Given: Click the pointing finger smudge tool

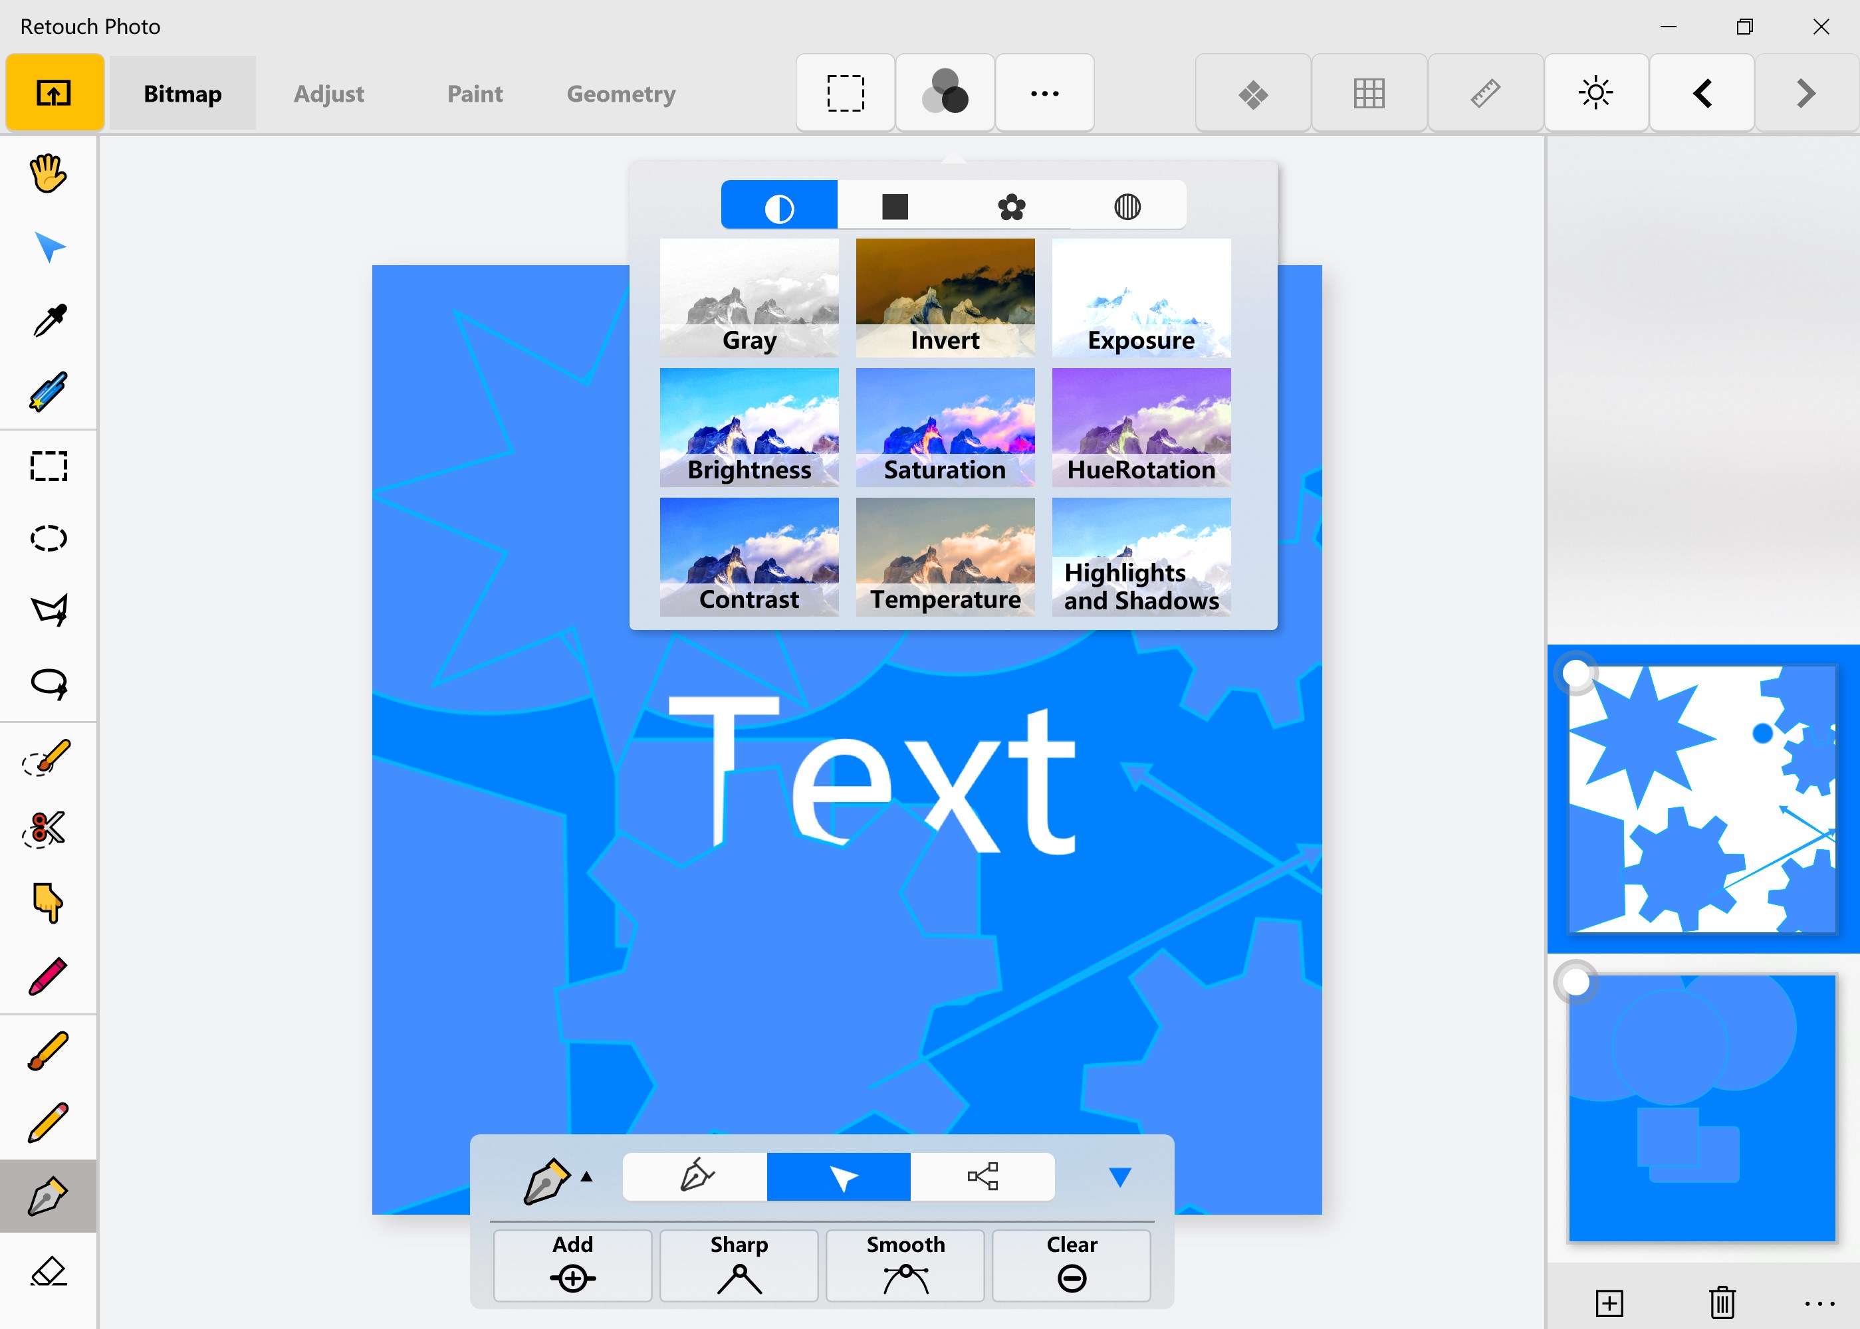Looking at the screenshot, I should click(x=47, y=902).
